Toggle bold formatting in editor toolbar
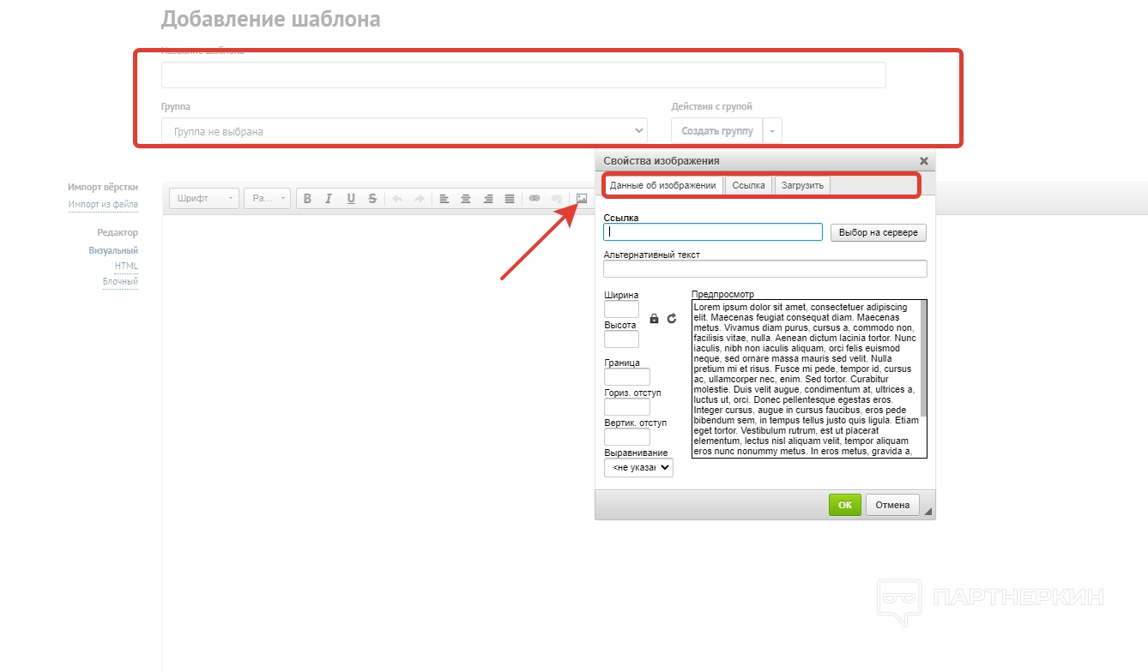1148x672 pixels. 307,199
